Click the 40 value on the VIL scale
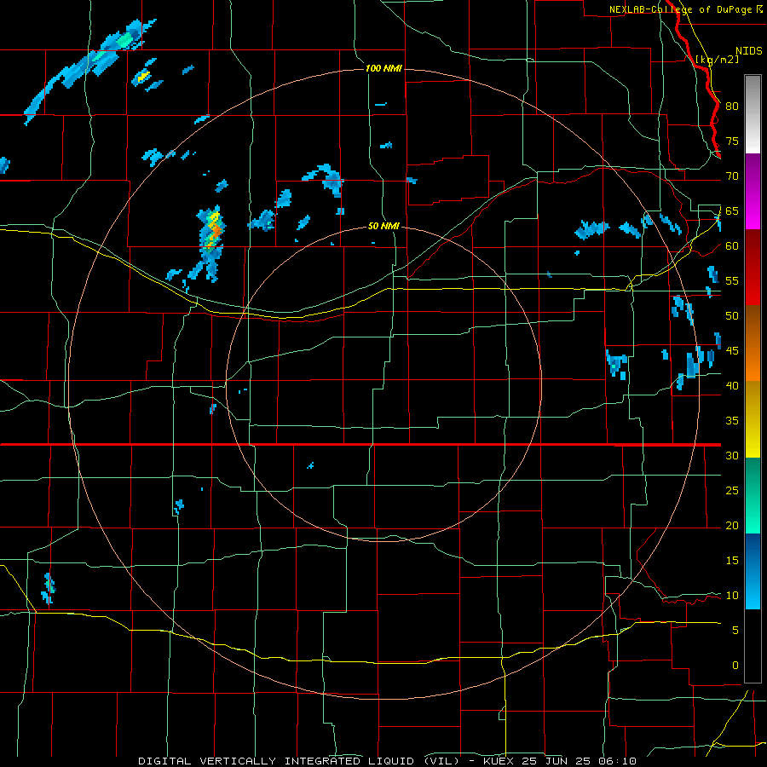This screenshot has height=767, width=767. pos(732,386)
